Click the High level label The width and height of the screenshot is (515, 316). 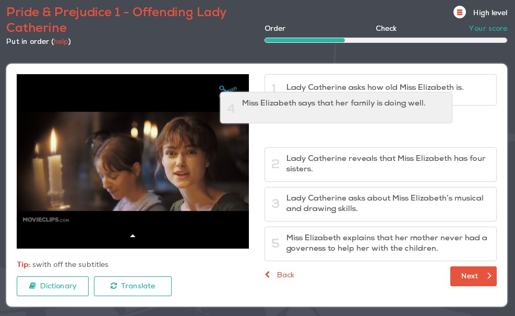point(490,13)
